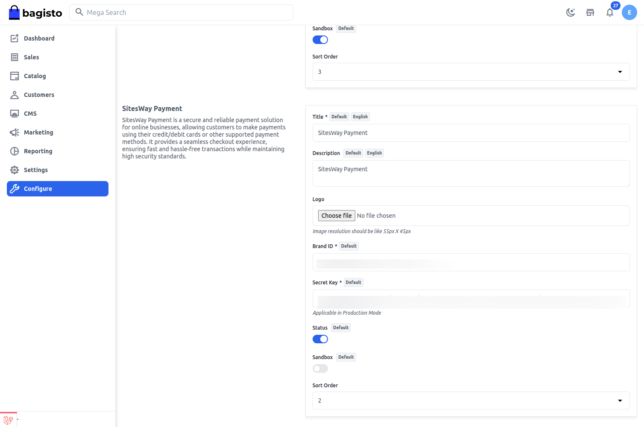Open Customers menu
644x427 pixels.
tap(58, 95)
